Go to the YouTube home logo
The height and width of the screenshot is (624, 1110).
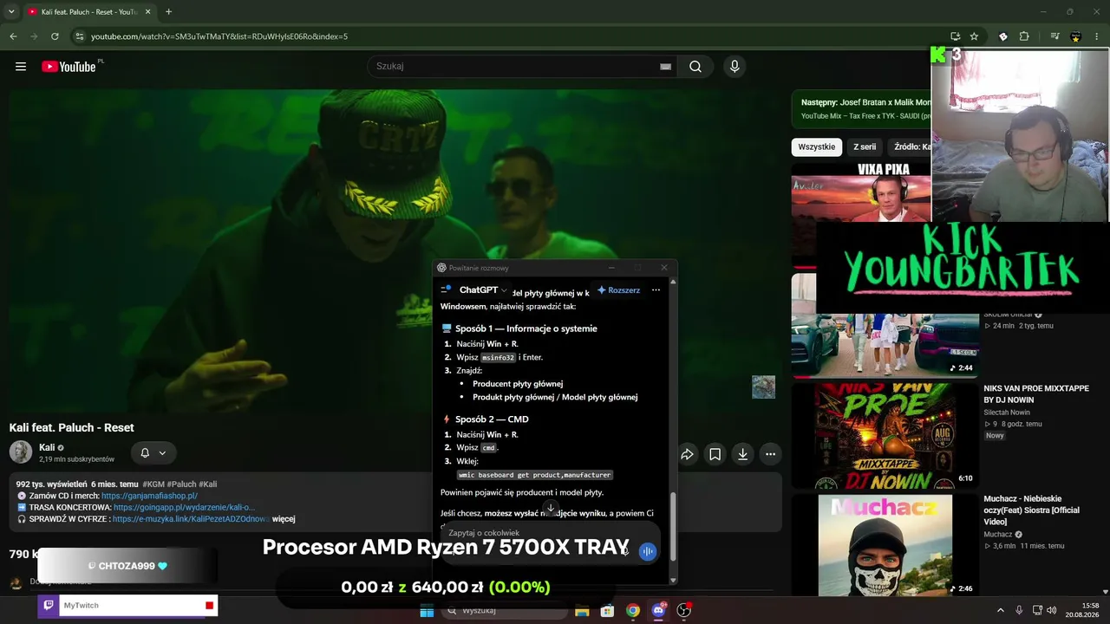pyautogui.click(x=69, y=67)
